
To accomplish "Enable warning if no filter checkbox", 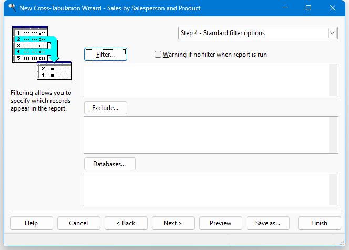I will 158,55.
